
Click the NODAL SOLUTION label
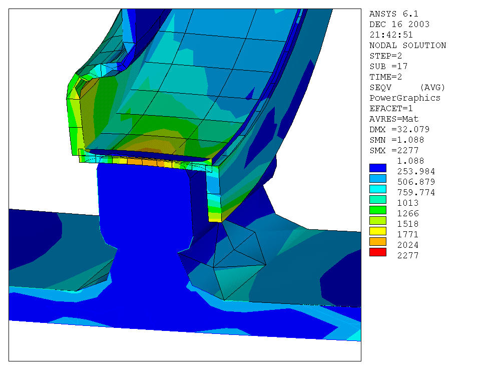click(x=407, y=45)
